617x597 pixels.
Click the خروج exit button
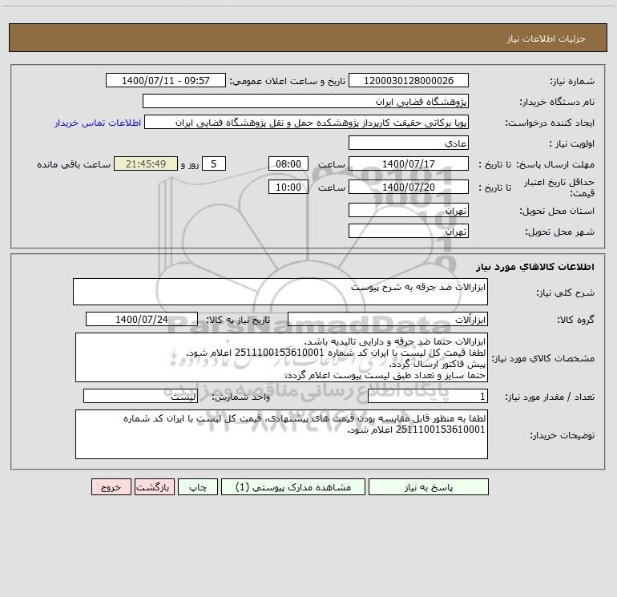tap(111, 486)
